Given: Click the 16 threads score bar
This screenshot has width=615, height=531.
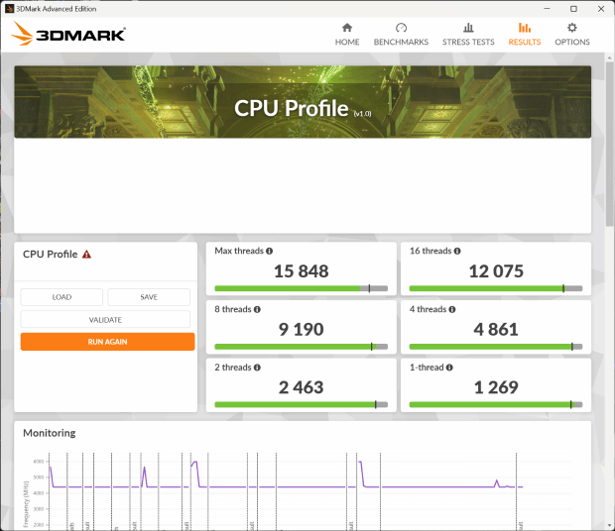Looking at the screenshot, I should 496,288.
